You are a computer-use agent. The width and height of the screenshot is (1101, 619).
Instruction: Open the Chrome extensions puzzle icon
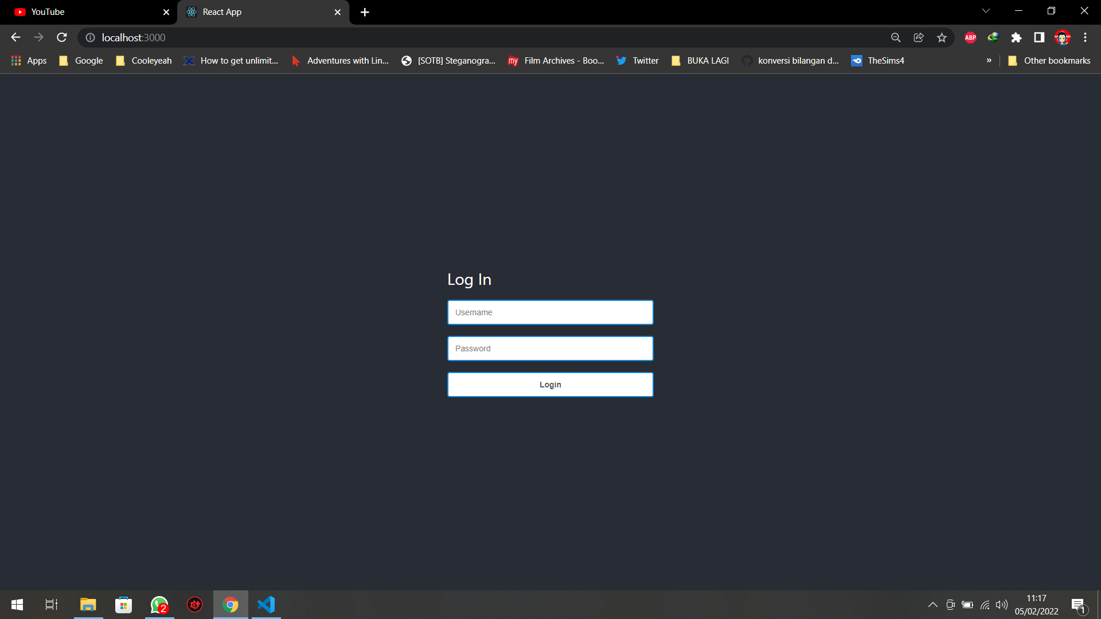click(1016, 37)
